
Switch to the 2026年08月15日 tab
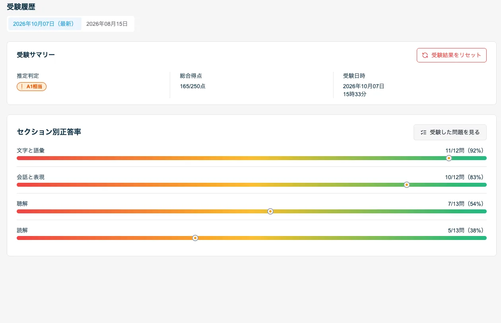(107, 24)
